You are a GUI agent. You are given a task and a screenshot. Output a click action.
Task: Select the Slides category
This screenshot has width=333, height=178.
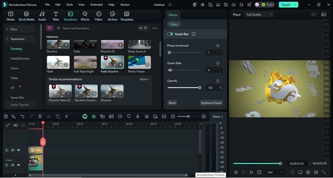click(x=14, y=78)
